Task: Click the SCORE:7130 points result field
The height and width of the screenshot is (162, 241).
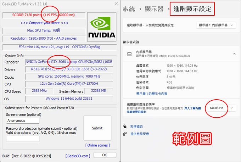Action: (x=44, y=15)
